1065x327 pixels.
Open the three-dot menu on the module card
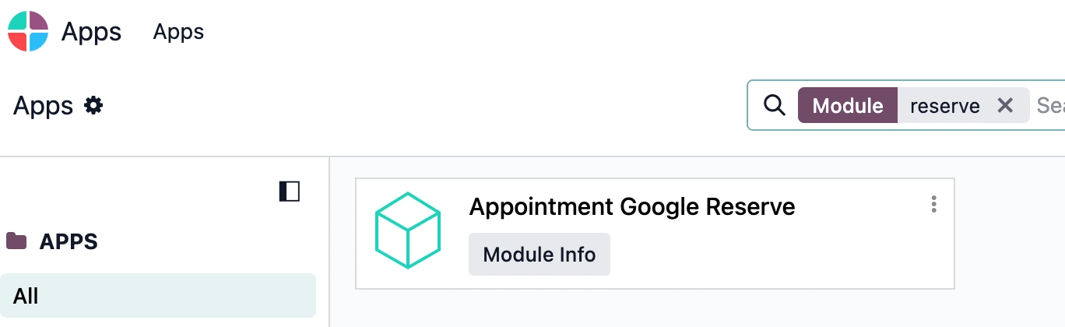tap(933, 204)
